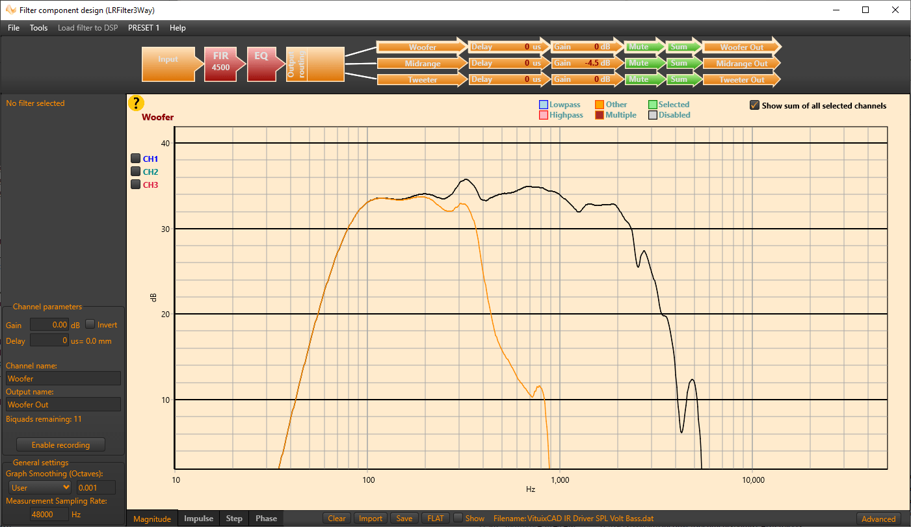Click the Midrange Delay block
The width and height of the screenshot is (911, 527).
click(509, 63)
